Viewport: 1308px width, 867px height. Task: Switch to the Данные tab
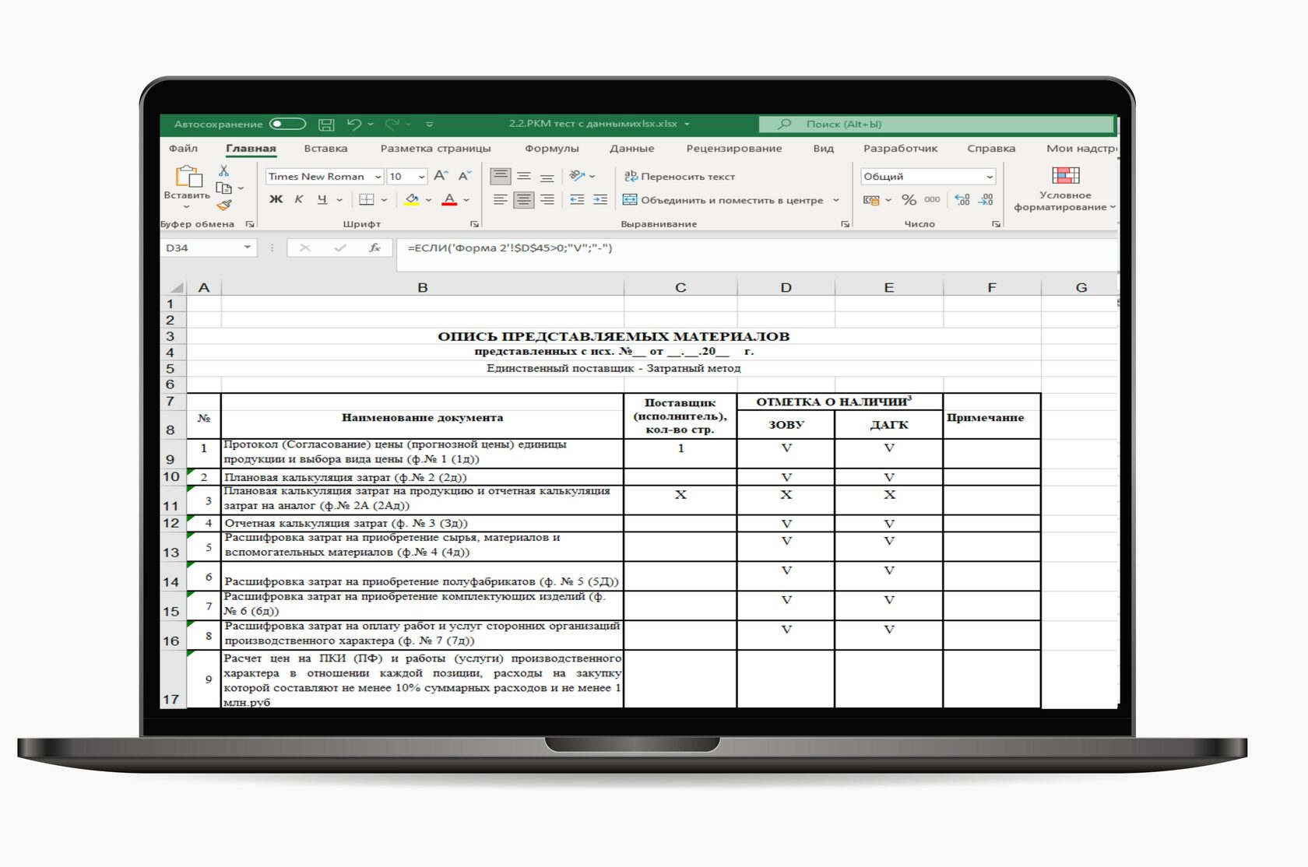(x=631, y=149)
